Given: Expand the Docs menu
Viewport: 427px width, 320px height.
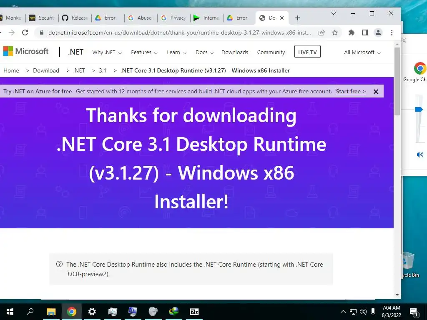Looking at the screenshot, I should pyautogui.click(x=204, y=52).
